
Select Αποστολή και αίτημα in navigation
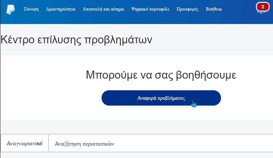103,9
